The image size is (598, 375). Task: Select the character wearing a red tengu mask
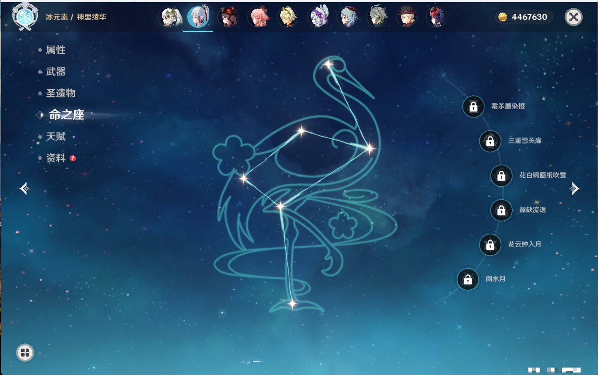pos(436,17)
